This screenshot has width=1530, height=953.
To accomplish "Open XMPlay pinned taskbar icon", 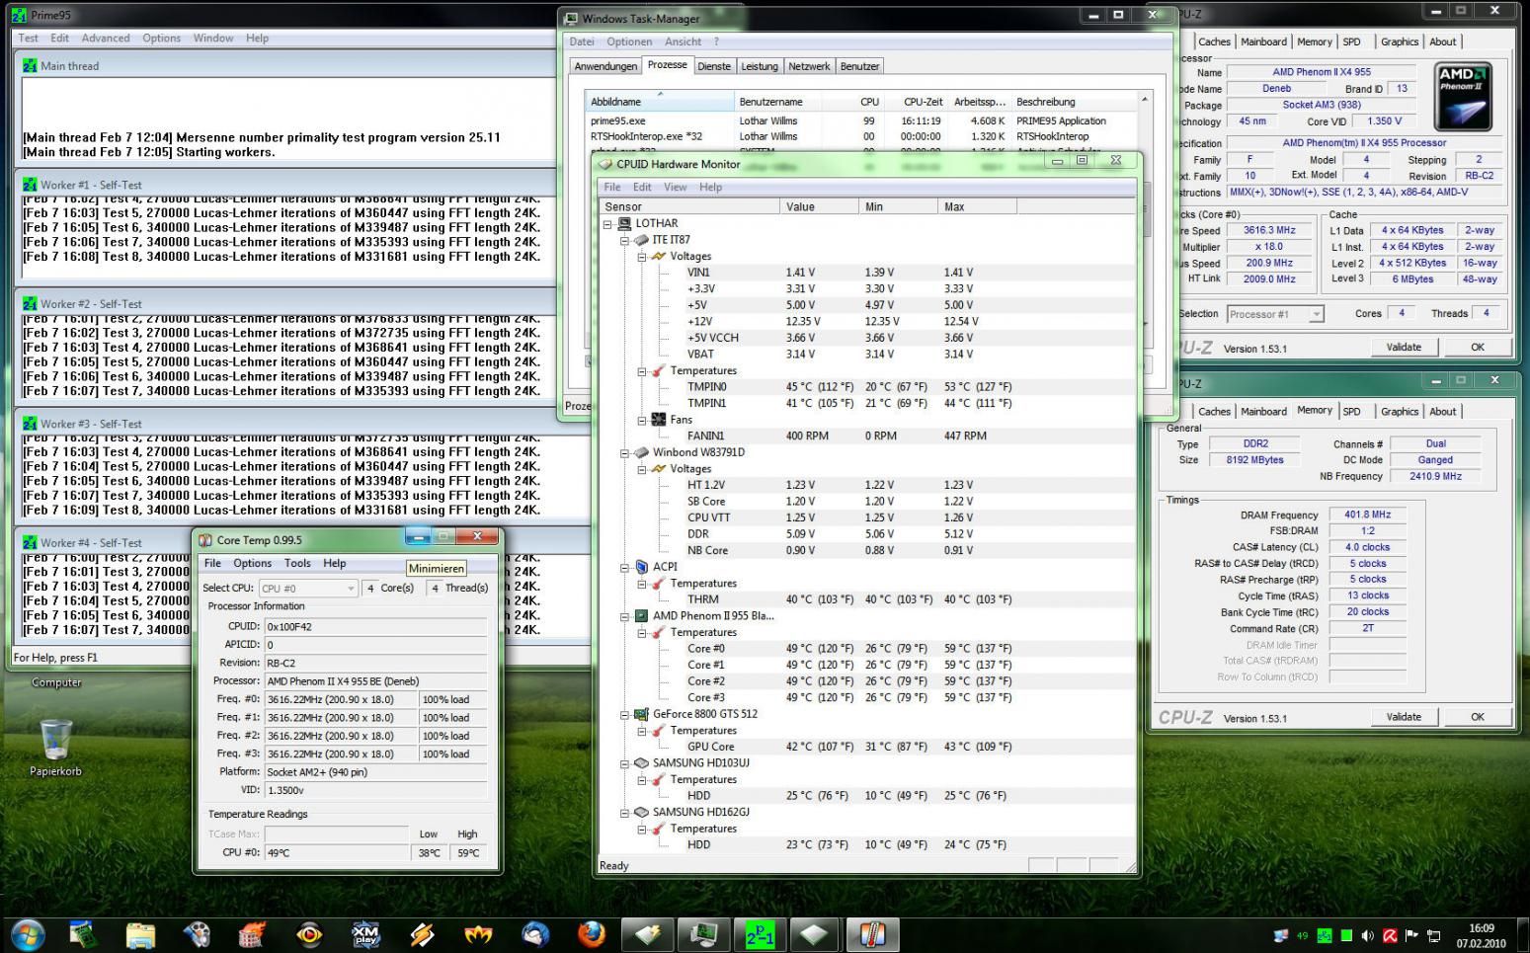I will click(x=366, y=933).
